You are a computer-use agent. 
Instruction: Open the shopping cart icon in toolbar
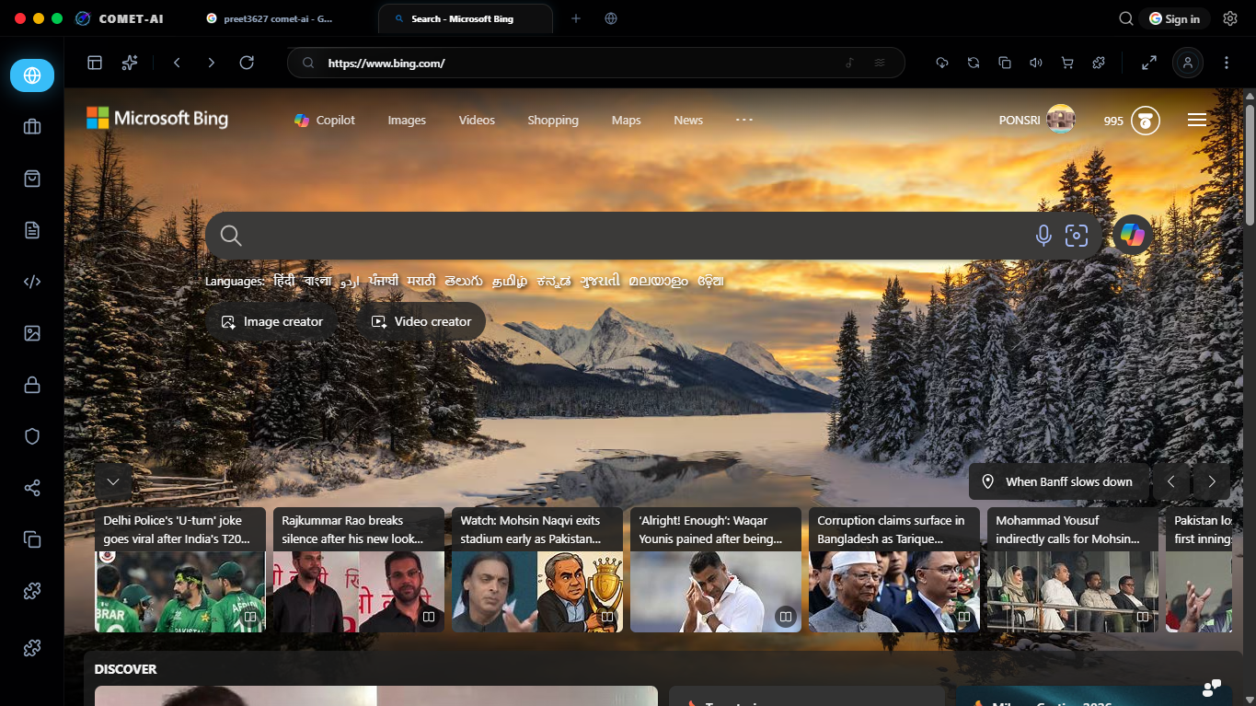1067,63
